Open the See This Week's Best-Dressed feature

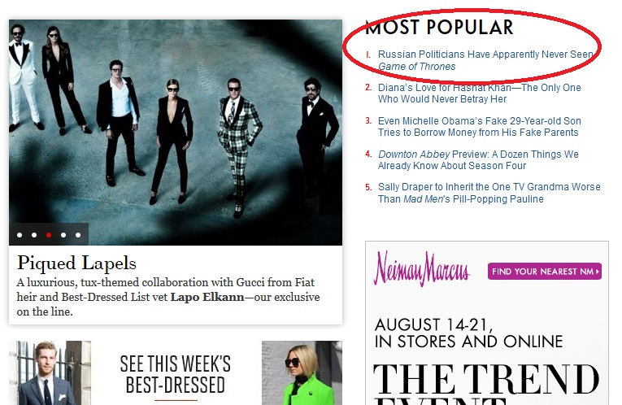[x=176, y=375]
